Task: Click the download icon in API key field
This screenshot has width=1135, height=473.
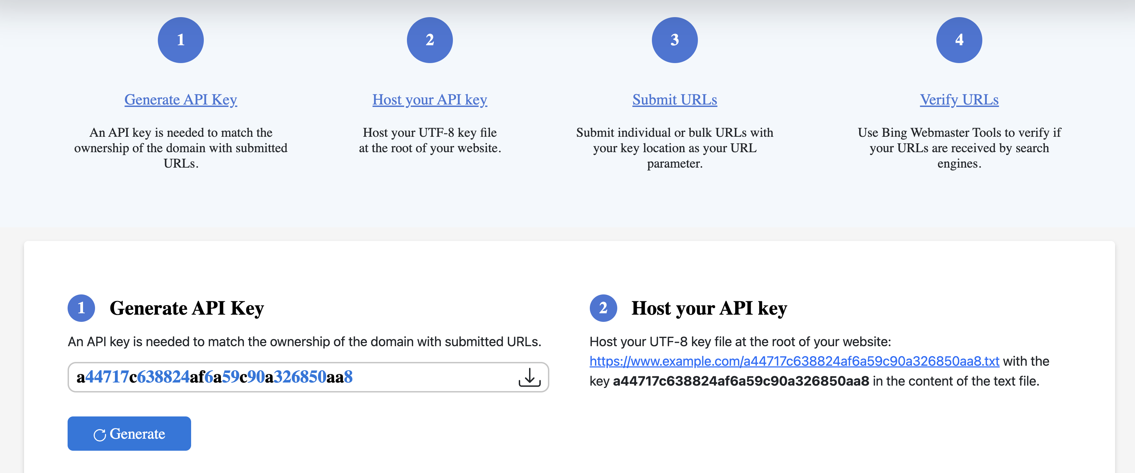Action: coord(529,377)
